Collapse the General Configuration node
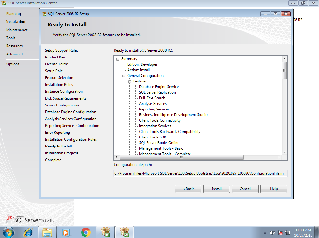This screenshot has width=319, height=238. coord(124,76)
